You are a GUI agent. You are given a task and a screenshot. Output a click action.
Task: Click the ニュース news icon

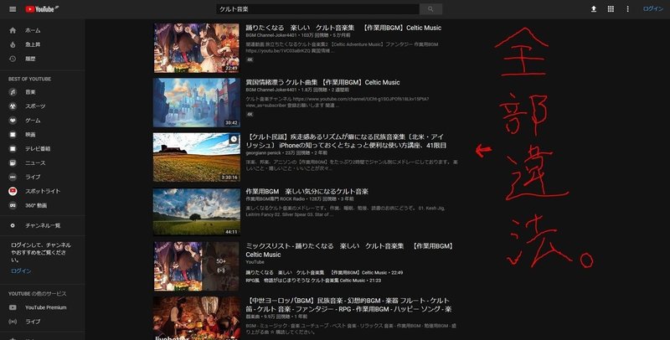pos(13,162)
